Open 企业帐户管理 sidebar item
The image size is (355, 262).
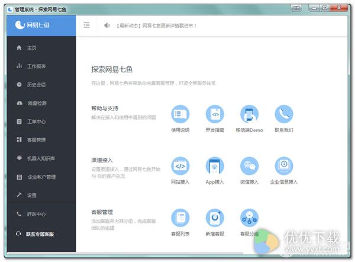click(x=41, y=177)
